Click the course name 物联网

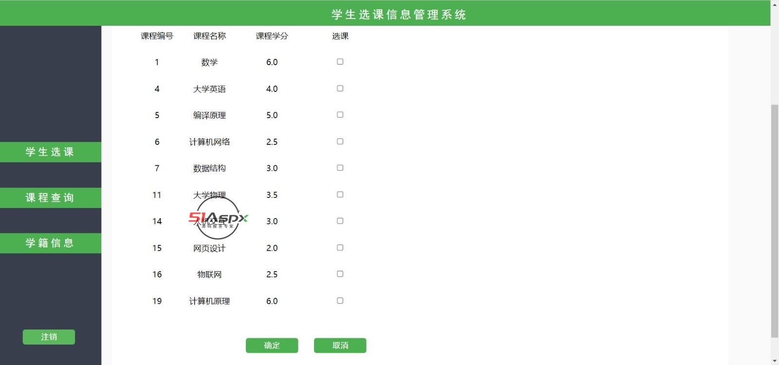pyautogui.click(x=209, y=275)
